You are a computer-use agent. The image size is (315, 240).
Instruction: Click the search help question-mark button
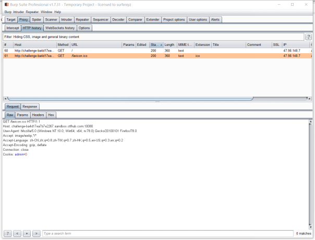[8, 233]
